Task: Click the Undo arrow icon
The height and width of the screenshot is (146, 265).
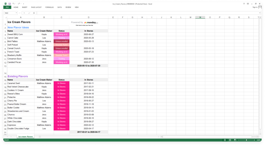Action: pyautogui.click(x=13, y=4)
